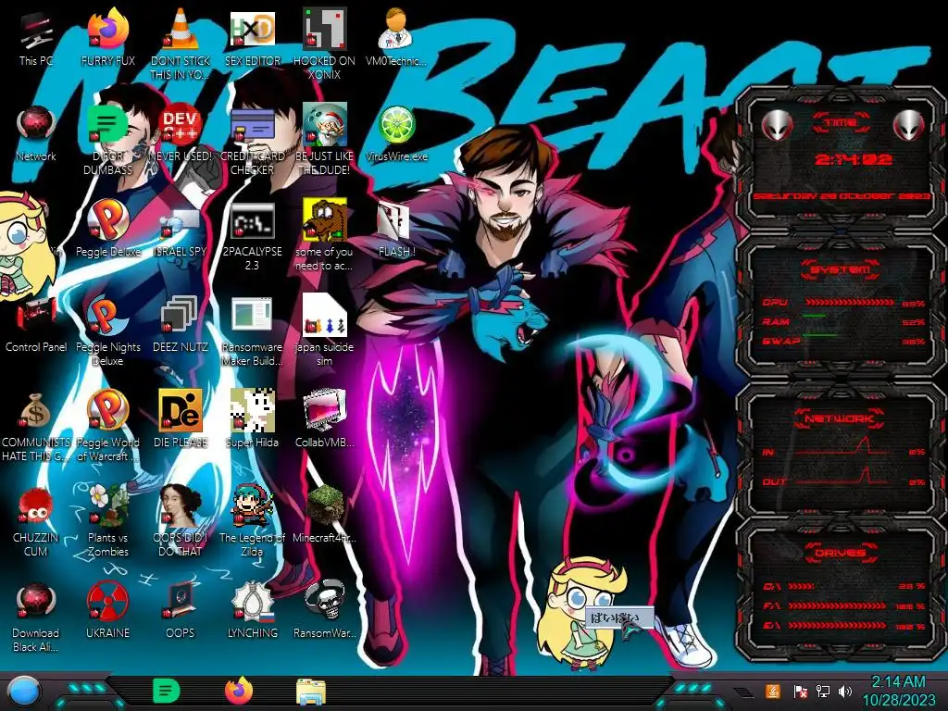Click the small Japanese speech-bubble label by mascot
948x711 pixels.
pos(619,617)
